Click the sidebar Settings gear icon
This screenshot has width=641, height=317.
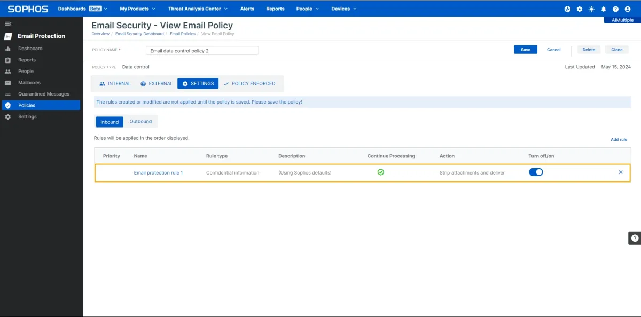[7, 117]
